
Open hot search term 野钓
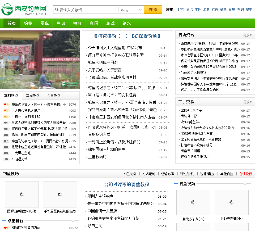pyautogui.click(x=181, y=10)
